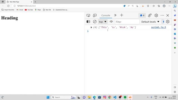Image resolution: width=178 pixels, height=100 pixels.
Task: Add this page to favorites
Action: click(x=137, y=6)
